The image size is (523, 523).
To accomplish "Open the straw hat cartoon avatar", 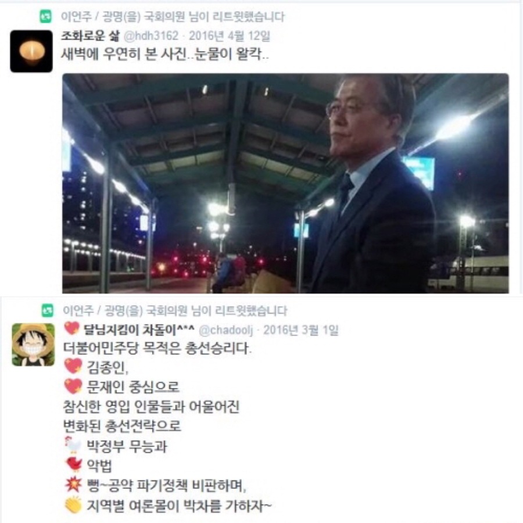I will tap(33, 345).
